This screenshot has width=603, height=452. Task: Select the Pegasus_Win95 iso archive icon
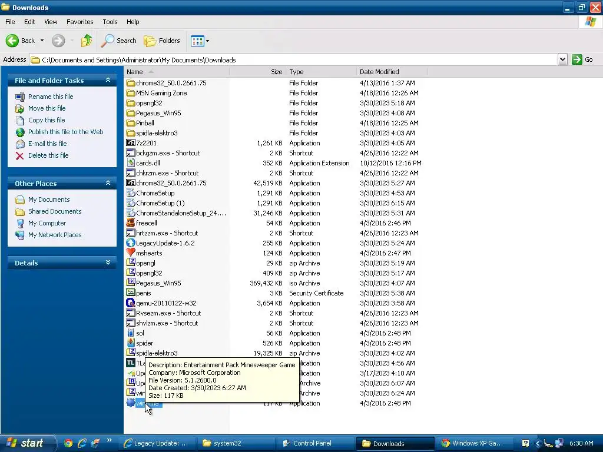click(131, 282)
